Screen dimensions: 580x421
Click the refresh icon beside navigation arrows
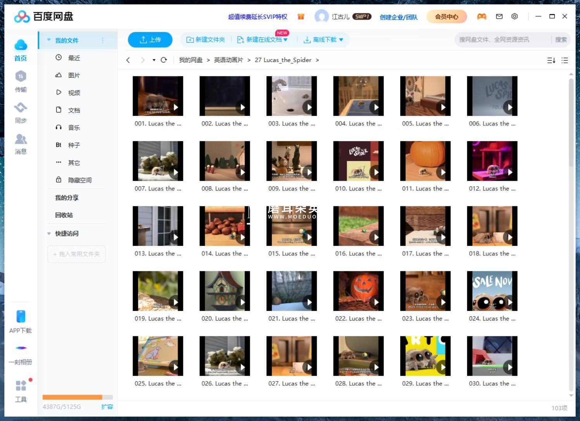(164, 60)
